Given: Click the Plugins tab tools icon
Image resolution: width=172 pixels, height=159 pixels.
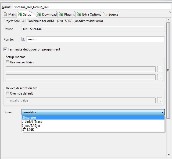Looking at the screenshot, I should click(61, 14).
